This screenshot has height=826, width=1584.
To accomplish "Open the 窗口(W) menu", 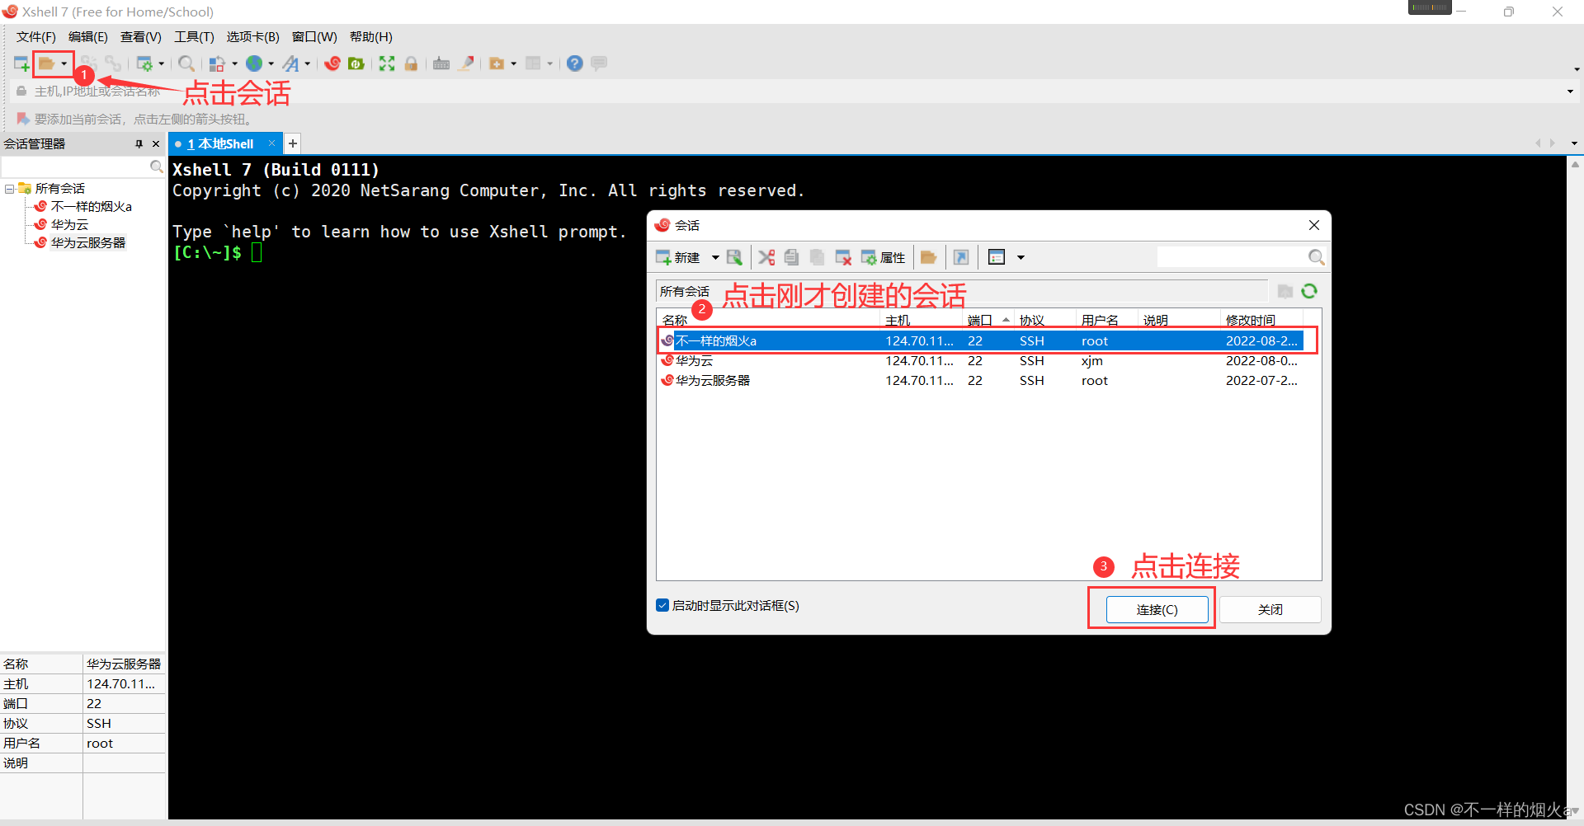I will coord(314,37).
